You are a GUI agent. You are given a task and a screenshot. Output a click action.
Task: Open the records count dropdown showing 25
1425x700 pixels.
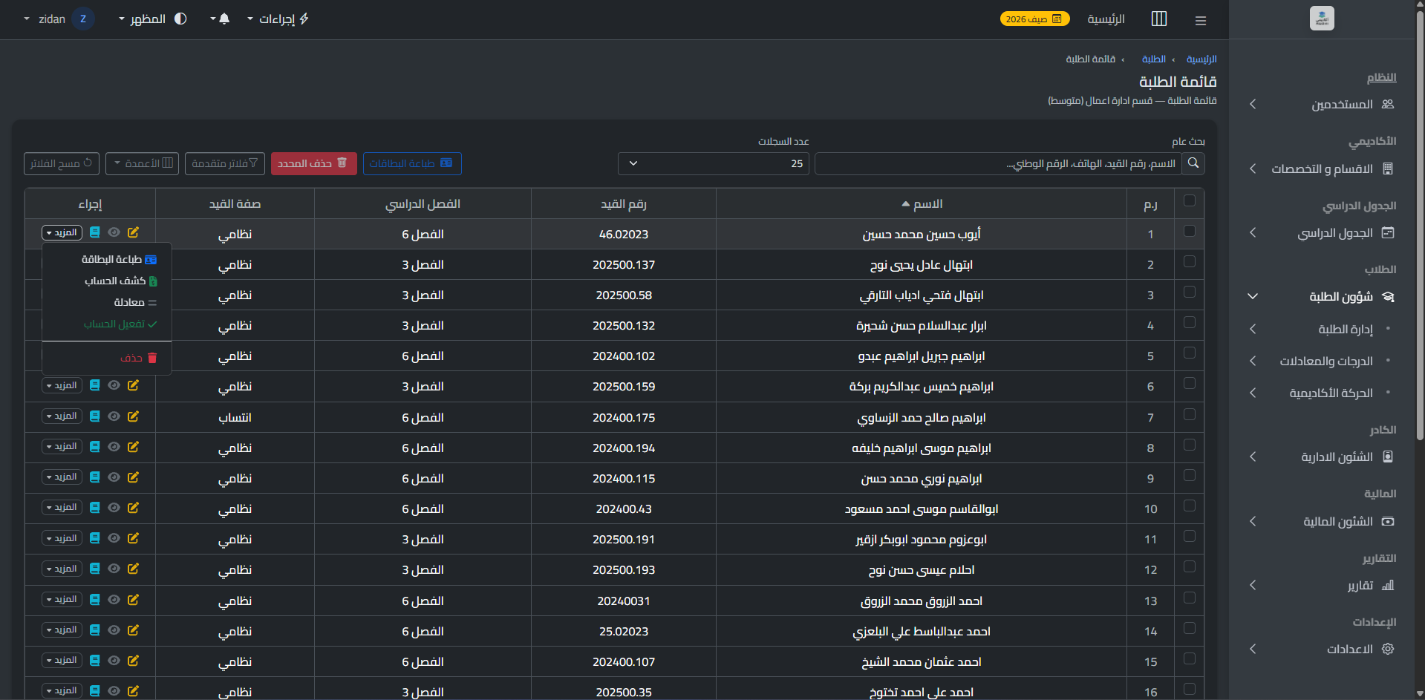pos(714,163)
